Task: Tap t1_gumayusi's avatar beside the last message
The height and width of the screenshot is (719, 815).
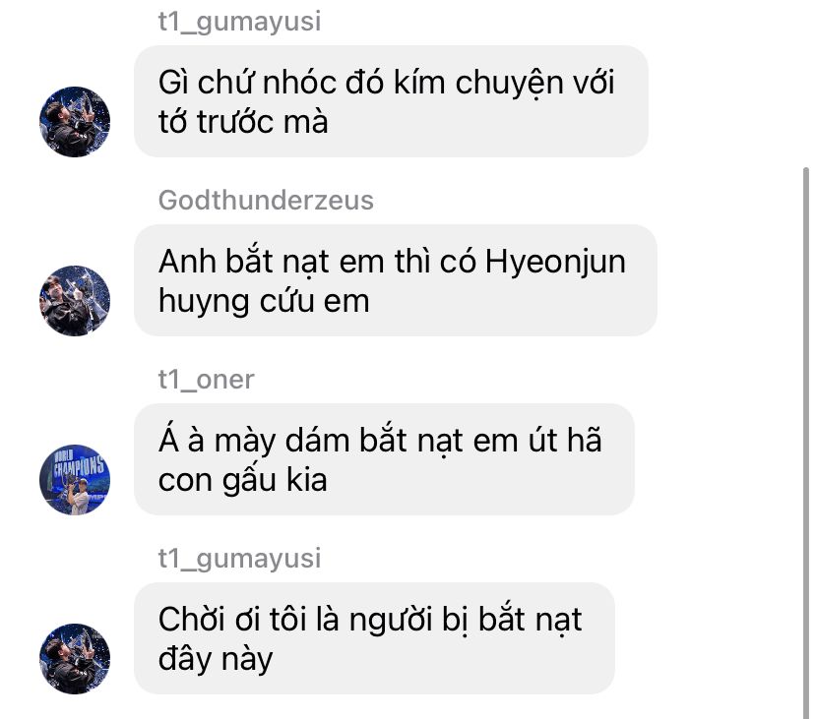Action: pyautogui.click(x=75, y=659)
